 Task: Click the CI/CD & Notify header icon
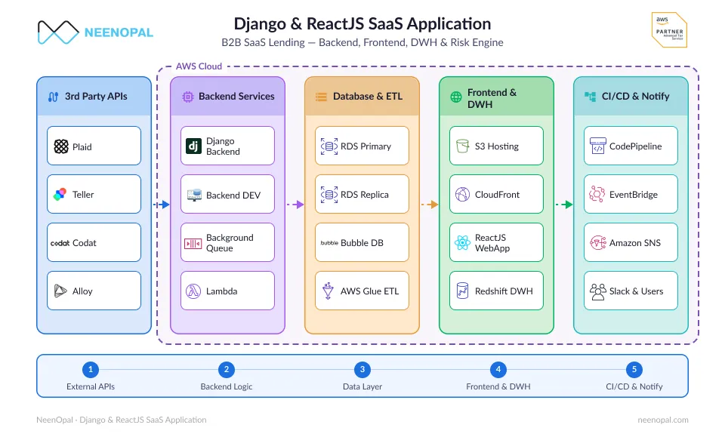(x=591, y=96)
